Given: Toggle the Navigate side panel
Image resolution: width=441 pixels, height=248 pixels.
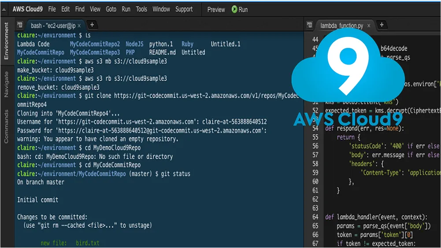Looking at the screenshot, I should click(6, 84).
